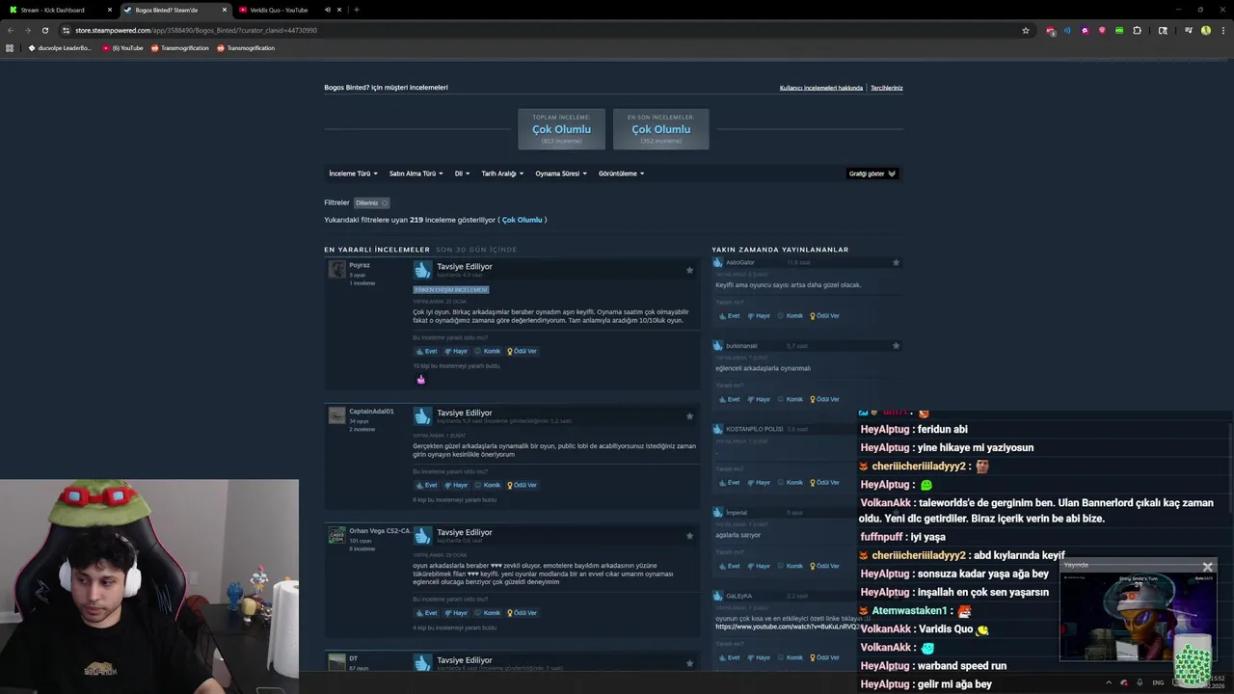Viewport: 1234px width, 694px height.
Task: Mark CaptainAdal01's review as Komik
Action: (487, 485)
